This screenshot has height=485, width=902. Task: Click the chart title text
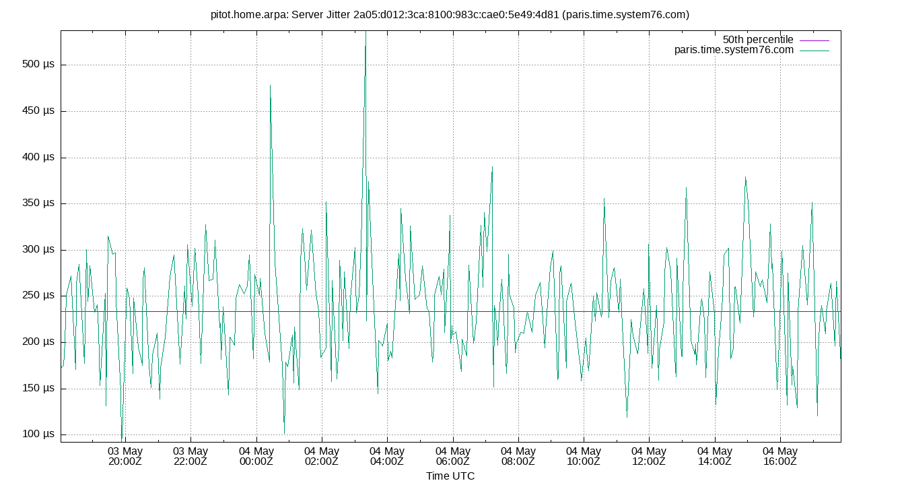click(450, 14)
